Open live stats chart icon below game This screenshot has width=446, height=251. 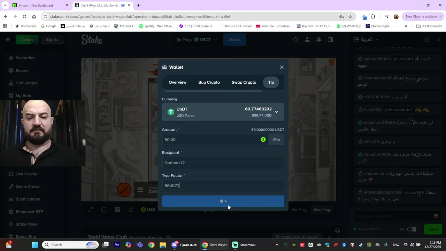[117, 210]
